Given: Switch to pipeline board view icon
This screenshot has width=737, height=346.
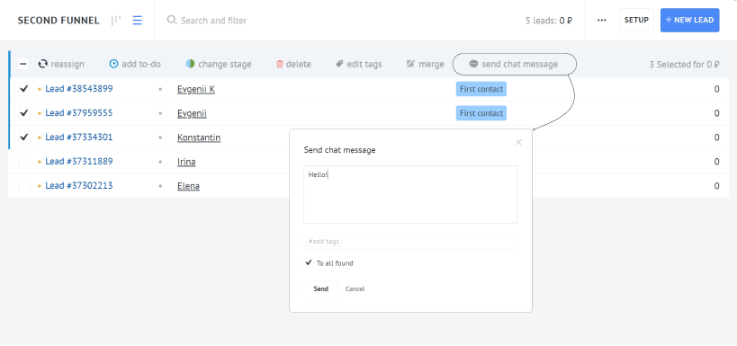Looking at the screenshot, I should point(115,21).
